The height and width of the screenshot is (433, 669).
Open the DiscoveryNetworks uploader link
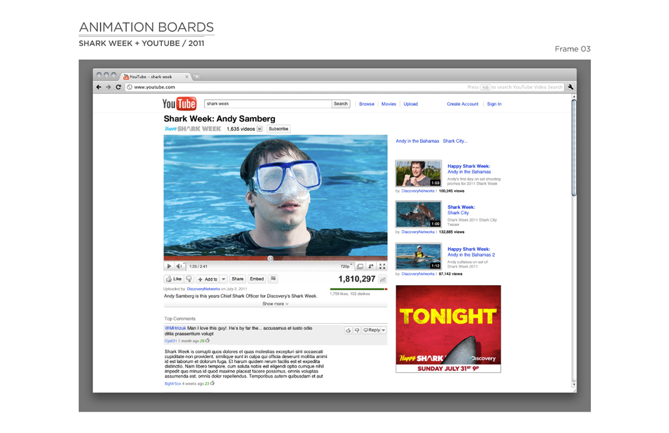coord(203,289)
